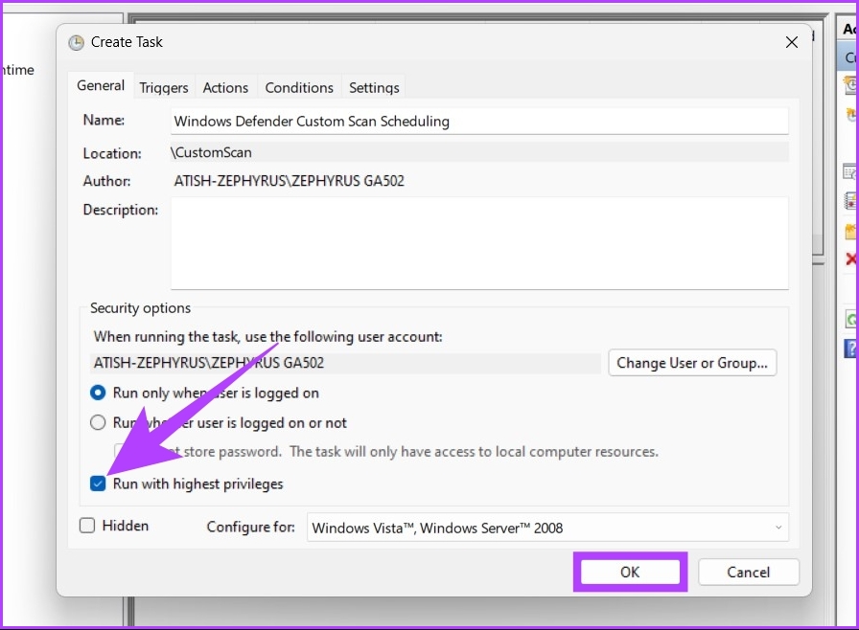The height and width of the screenshot is (630, 859).
Task: Click the green refresh icon in Actions pane
Action: (850, 319)
